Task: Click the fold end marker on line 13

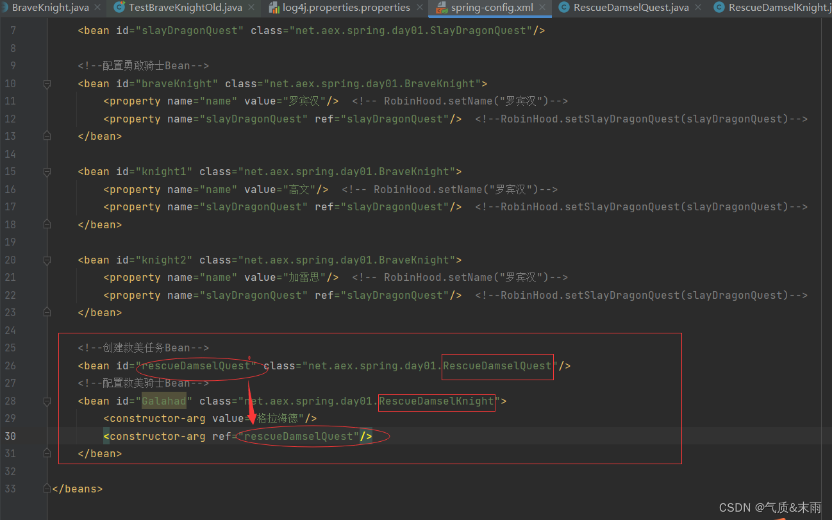Action: point(47,136)
